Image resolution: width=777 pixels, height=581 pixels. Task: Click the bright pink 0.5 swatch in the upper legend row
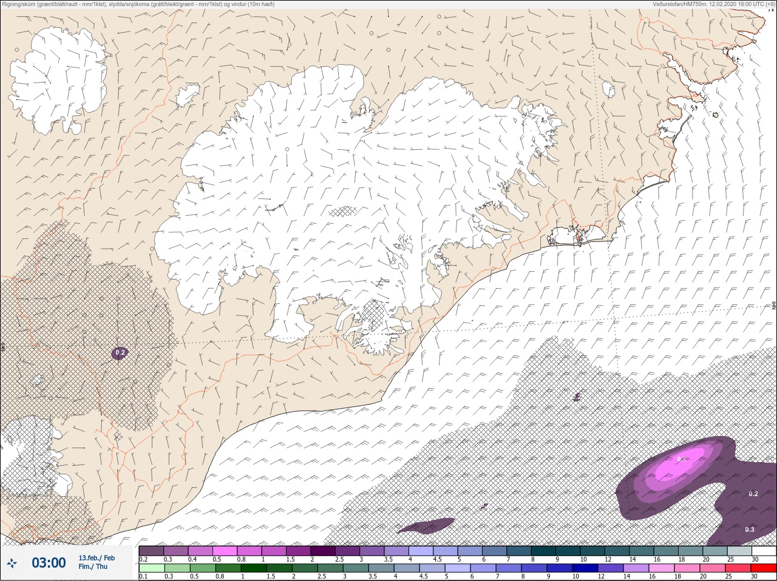(x=225, y=551)
